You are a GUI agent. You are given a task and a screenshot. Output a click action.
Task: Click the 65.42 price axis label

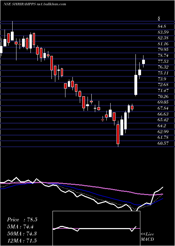(163, 120)
